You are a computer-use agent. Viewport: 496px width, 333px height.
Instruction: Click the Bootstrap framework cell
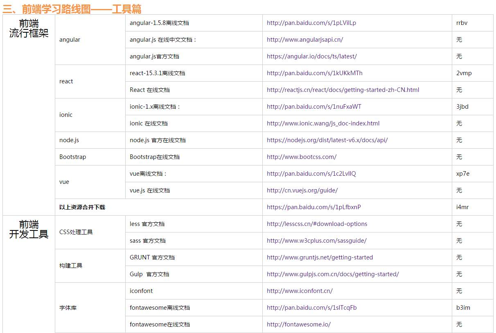[x=90, y=157]
